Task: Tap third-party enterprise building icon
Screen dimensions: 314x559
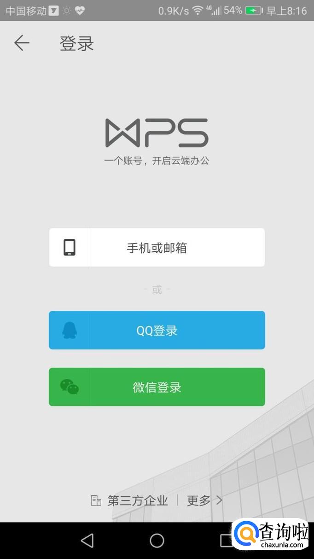Action: tap(96, 500)
